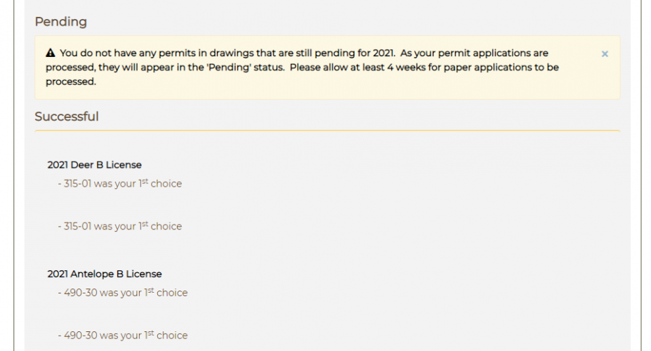
Task: Click the 2021 Antelope B License title
Action: pos(104,274)
